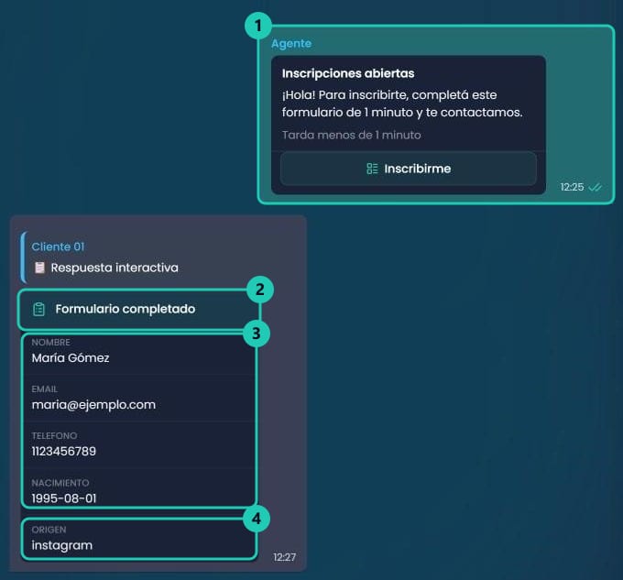Click the double-check read receipt icon
Image resolution: width=623 pixels, height=580 pixels.
coord(596,187)
